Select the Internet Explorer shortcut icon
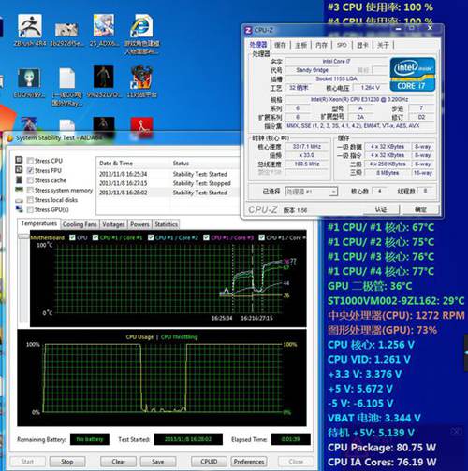 click(x=141, y=26)
